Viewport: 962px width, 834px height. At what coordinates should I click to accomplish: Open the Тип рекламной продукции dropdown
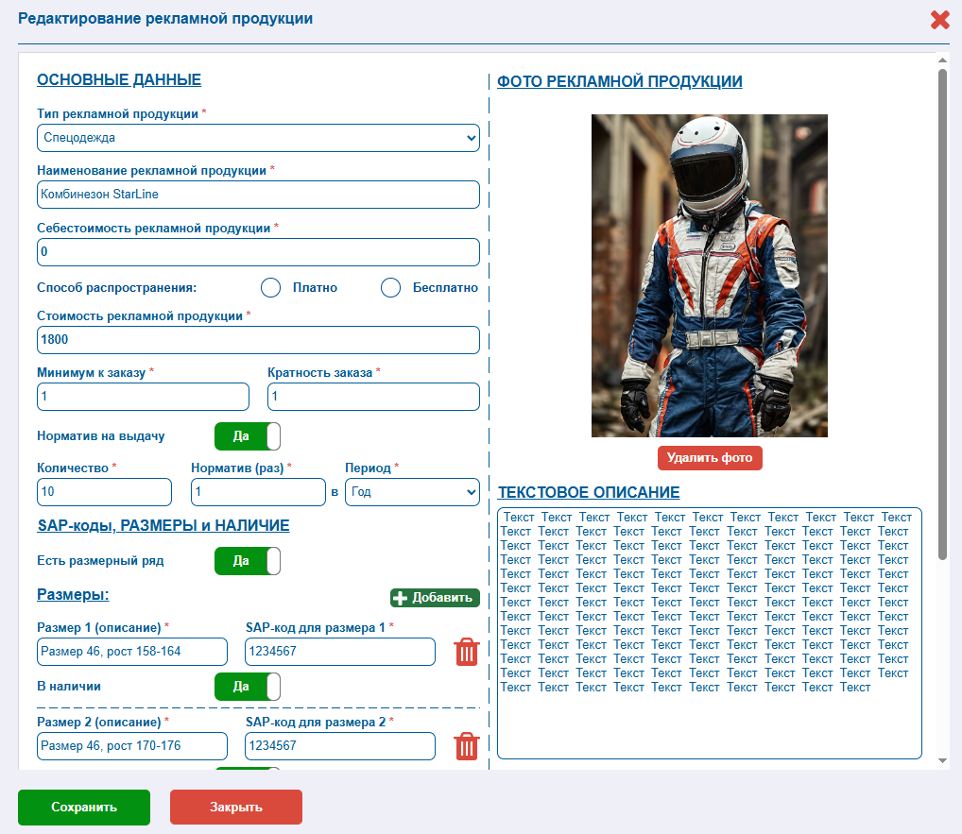click(258, 137)
